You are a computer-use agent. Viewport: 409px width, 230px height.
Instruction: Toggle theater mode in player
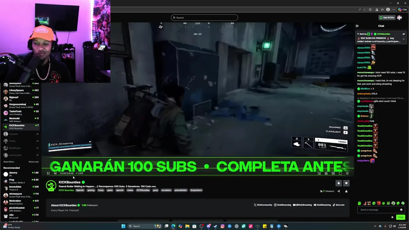click(333, 173)
